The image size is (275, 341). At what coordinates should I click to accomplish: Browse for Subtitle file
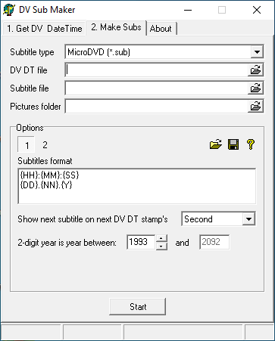pos(255,88)
